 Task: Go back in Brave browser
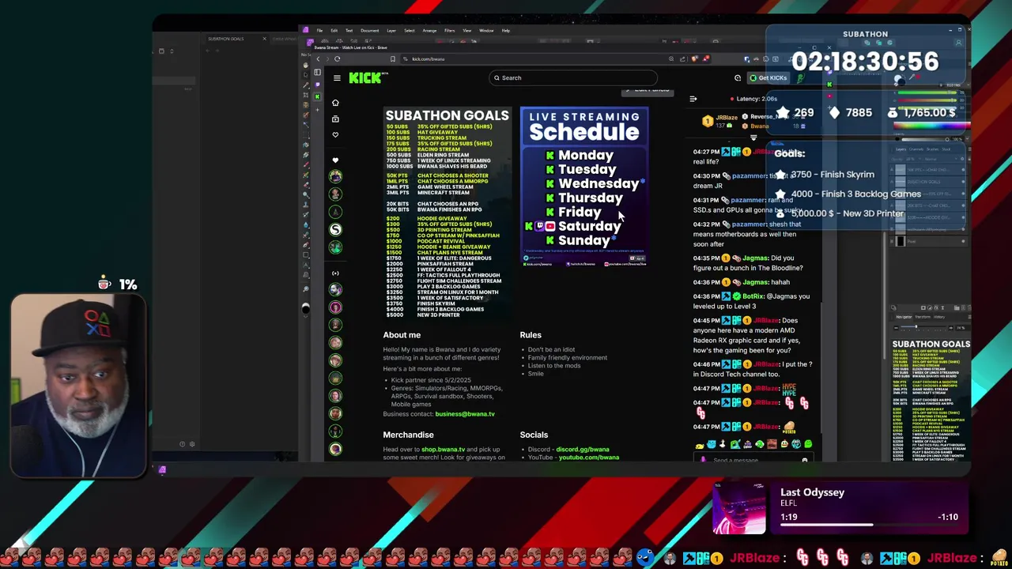click(x=318, y=58)
